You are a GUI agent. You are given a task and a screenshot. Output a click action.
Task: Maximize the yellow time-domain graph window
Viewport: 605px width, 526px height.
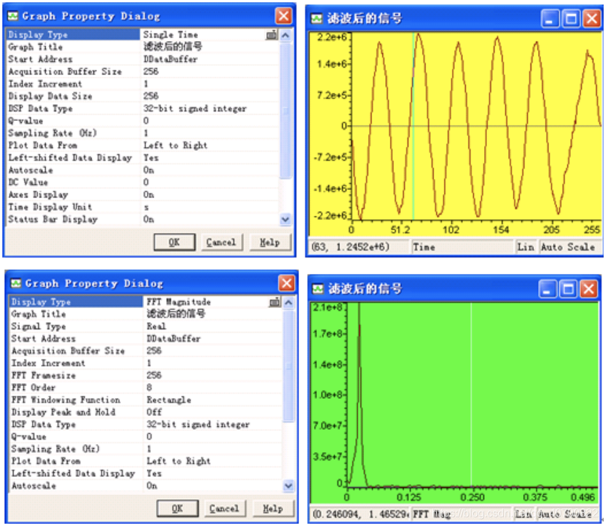571,18
